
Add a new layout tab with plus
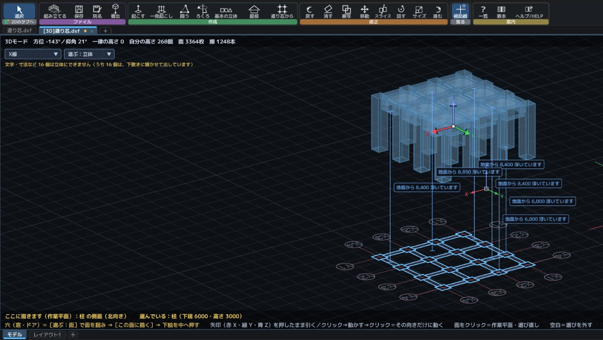(72, 335)
